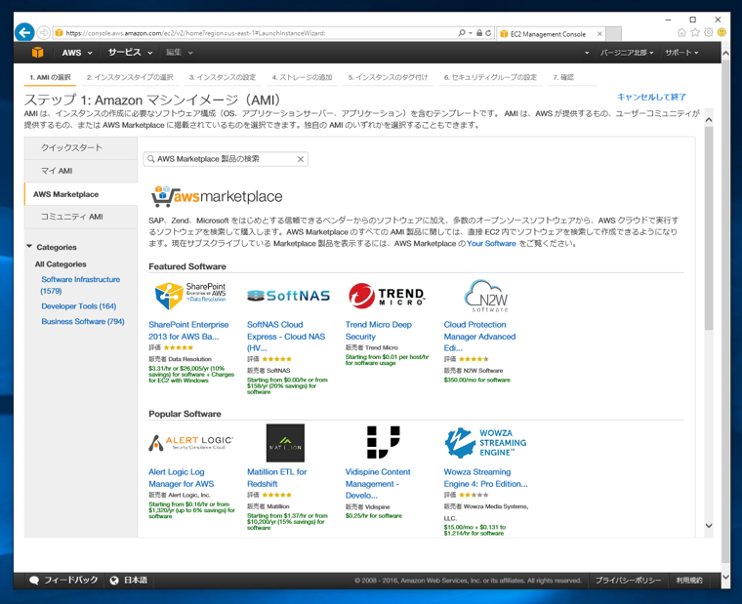The height and width of the screenshot is (604, 742).
Task: Close the EC2 Management Console tab
Action: 599,34
